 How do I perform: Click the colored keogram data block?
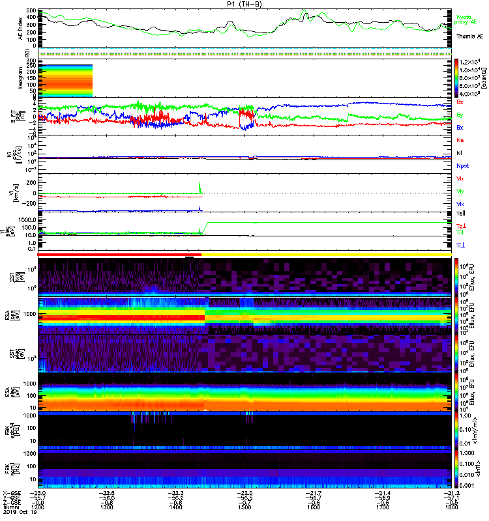65,81
